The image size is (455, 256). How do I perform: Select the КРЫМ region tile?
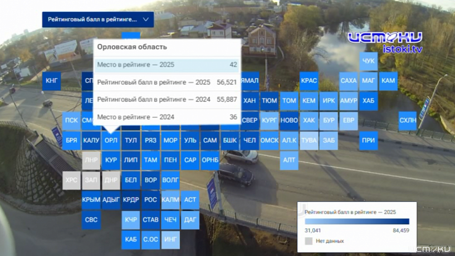click(91, 200)
